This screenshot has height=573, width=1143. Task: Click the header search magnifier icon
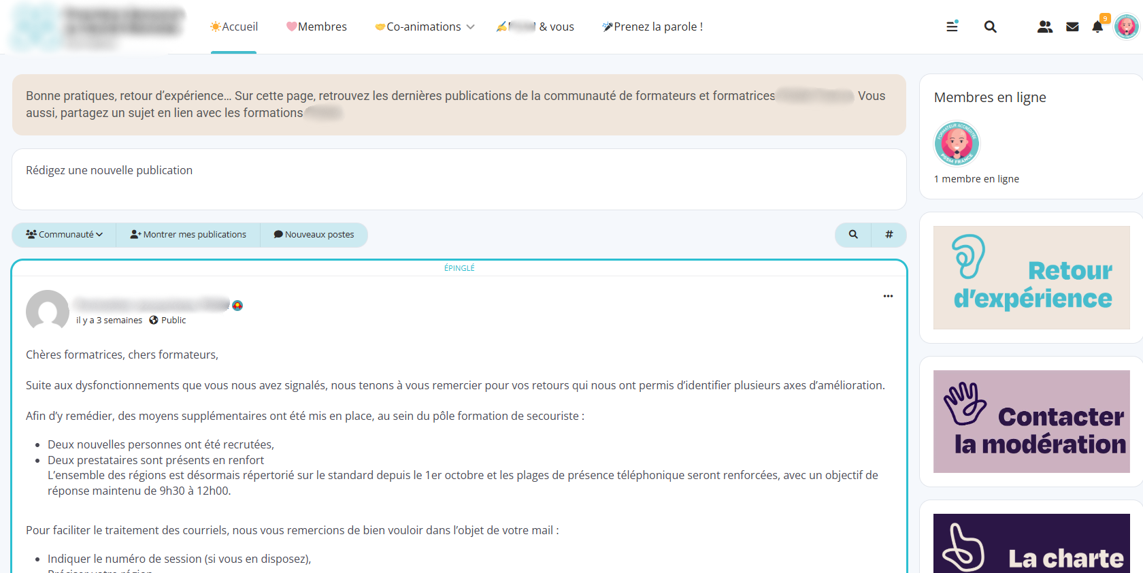pos(990,27)
